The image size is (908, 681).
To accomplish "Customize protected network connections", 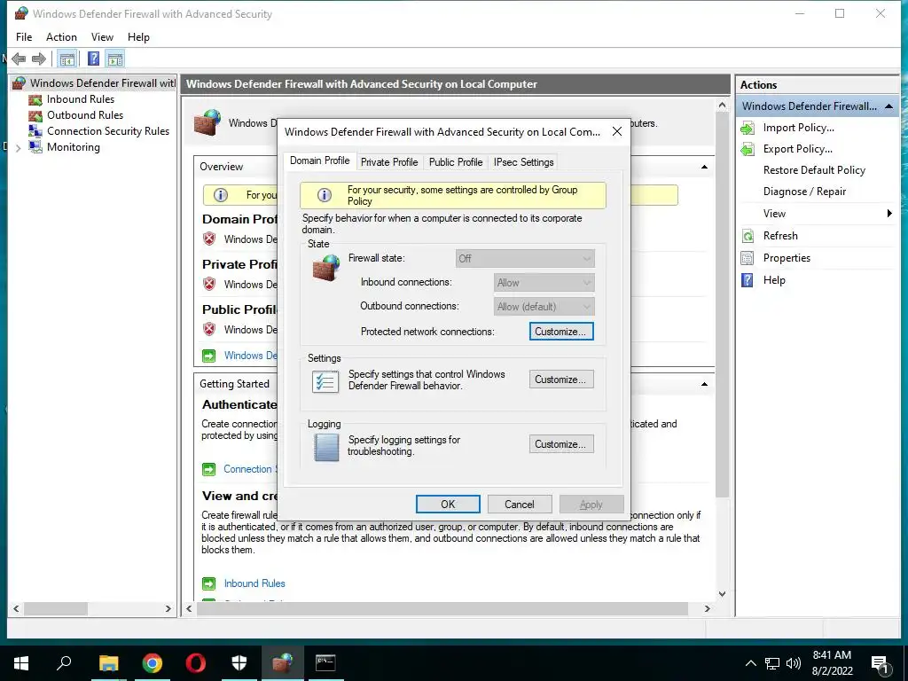I will tap(561, 332).
